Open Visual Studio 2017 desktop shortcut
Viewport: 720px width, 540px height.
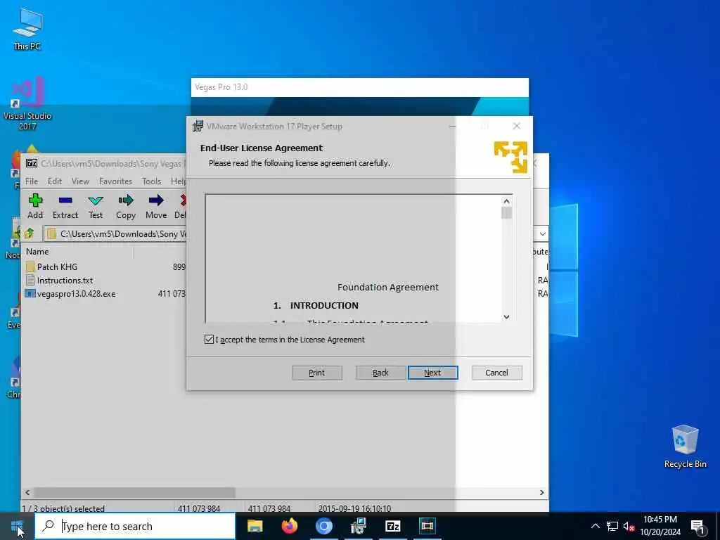[27, 104]
